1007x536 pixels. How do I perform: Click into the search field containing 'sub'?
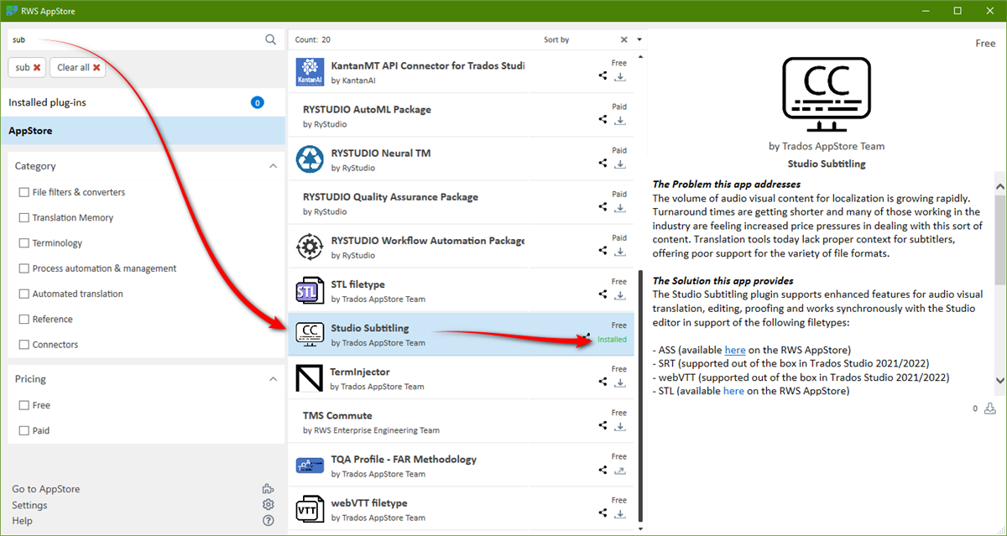point(134,39)
